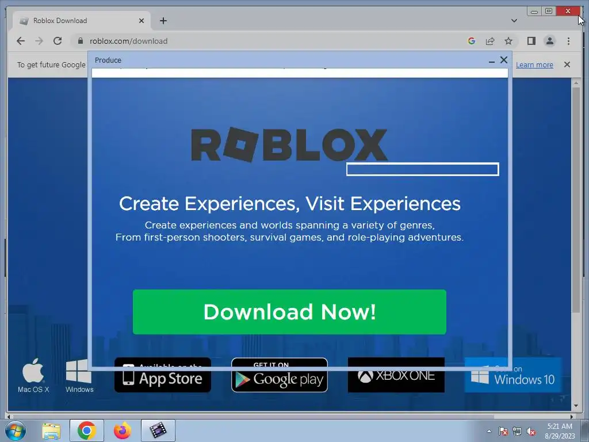Select the Windows platform icon
The image size is (589, 442).
point(79,375)
